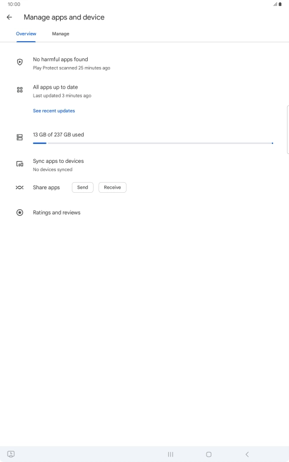Tap the home navigation button
This screenshot has height=462, width=289.
click(209, 454)
